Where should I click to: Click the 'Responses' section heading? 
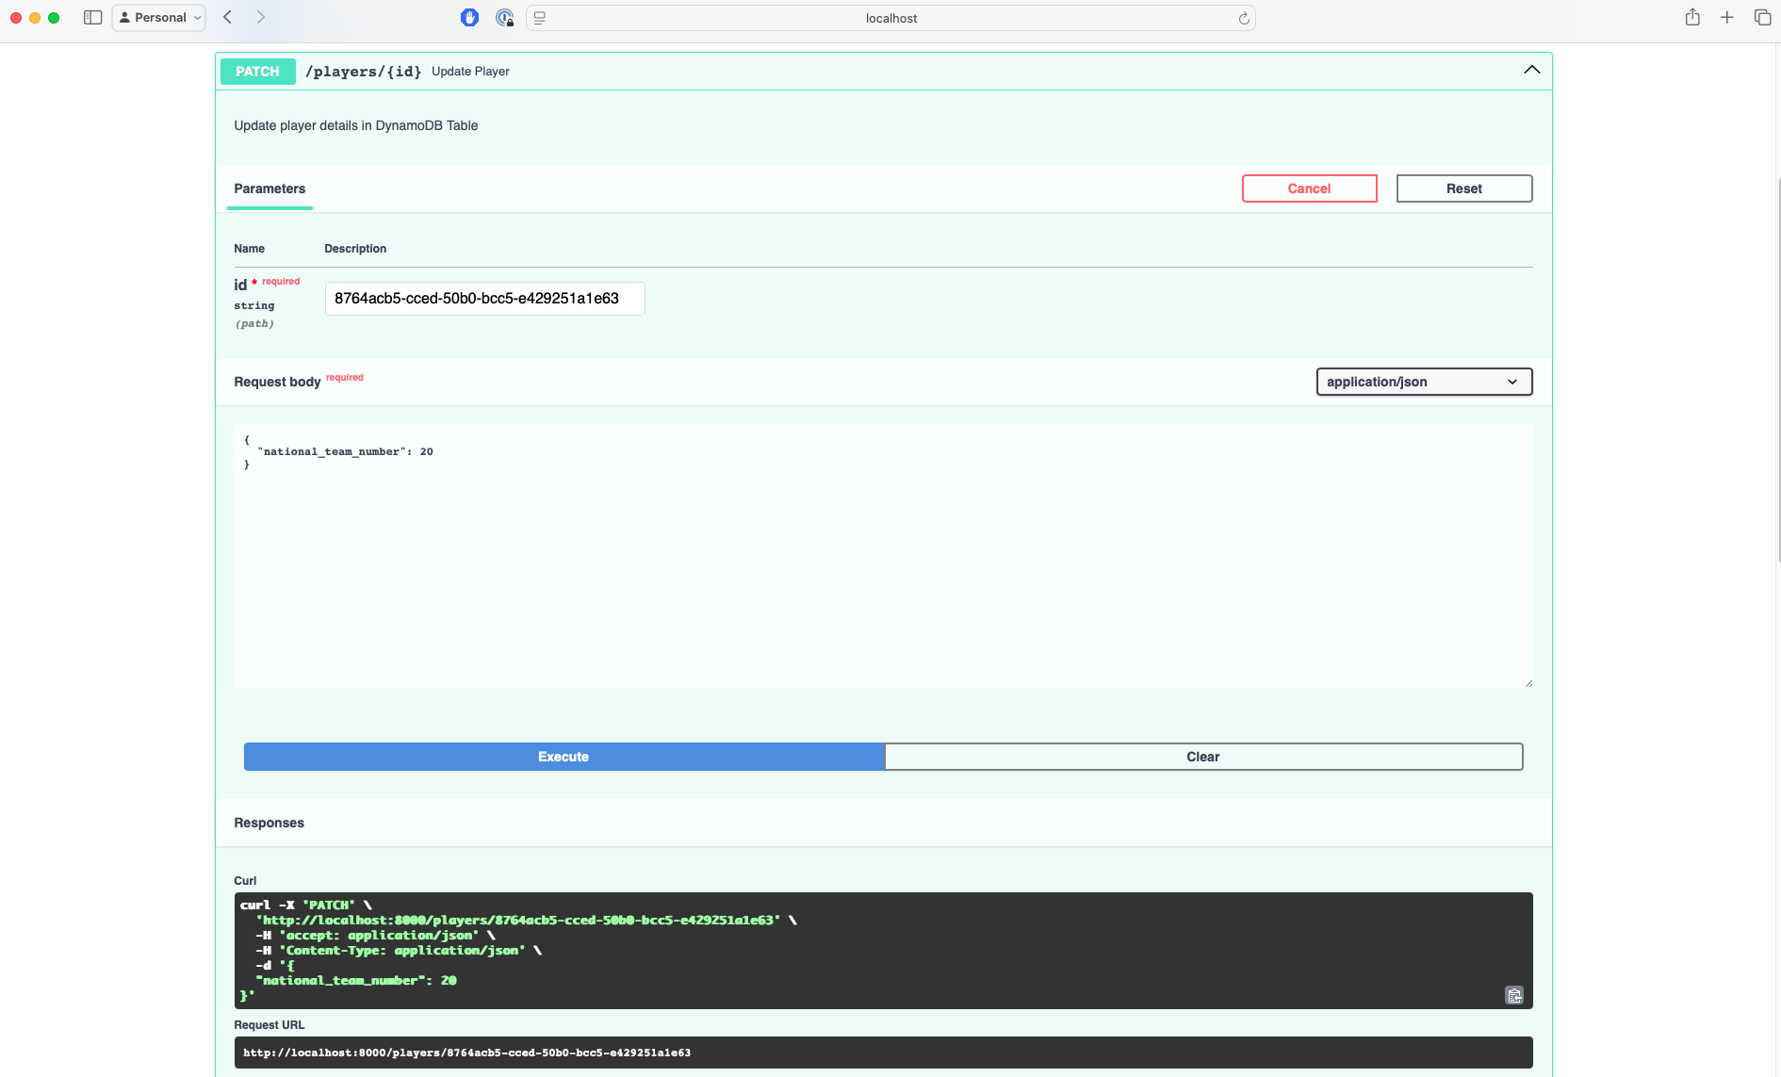(x=269, y=823)
